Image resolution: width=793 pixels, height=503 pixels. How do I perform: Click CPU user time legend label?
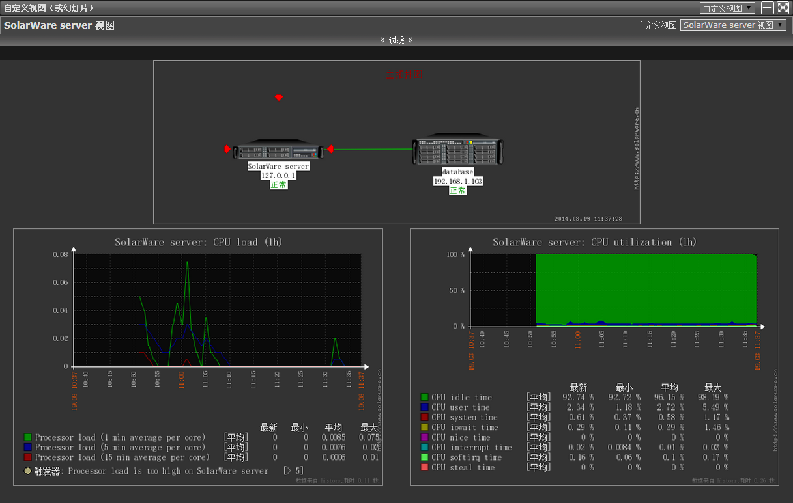(x=461, y=407)
